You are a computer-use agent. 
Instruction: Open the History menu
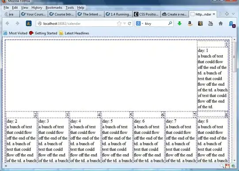coord(37,8)
